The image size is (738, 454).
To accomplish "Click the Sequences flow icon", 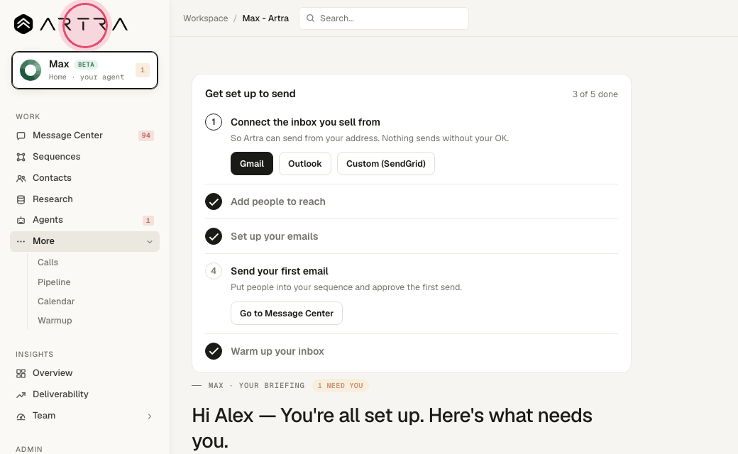I will 21,157.
